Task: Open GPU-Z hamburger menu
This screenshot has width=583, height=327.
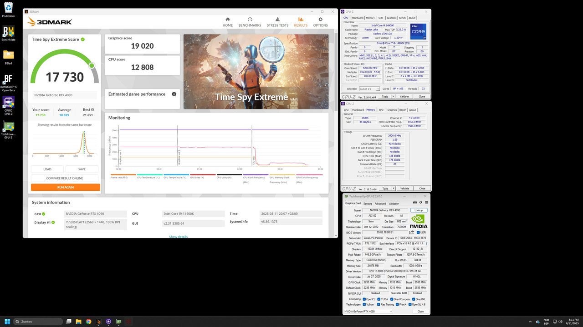Action: 426,203
